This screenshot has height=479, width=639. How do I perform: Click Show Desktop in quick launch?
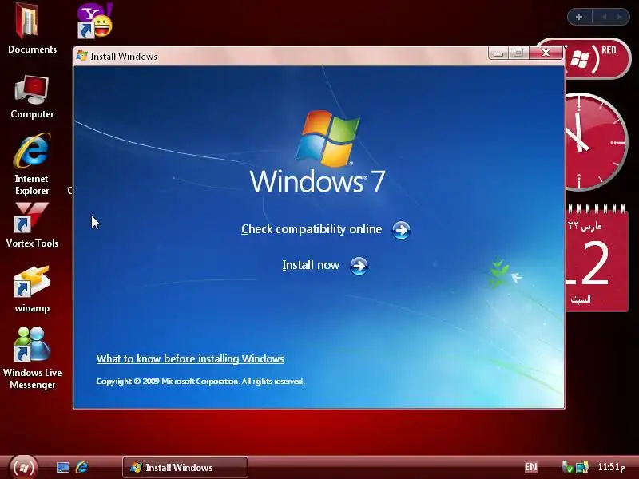coord(63,467)
